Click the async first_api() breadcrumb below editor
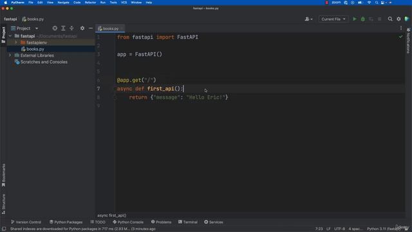 (111, 215)
